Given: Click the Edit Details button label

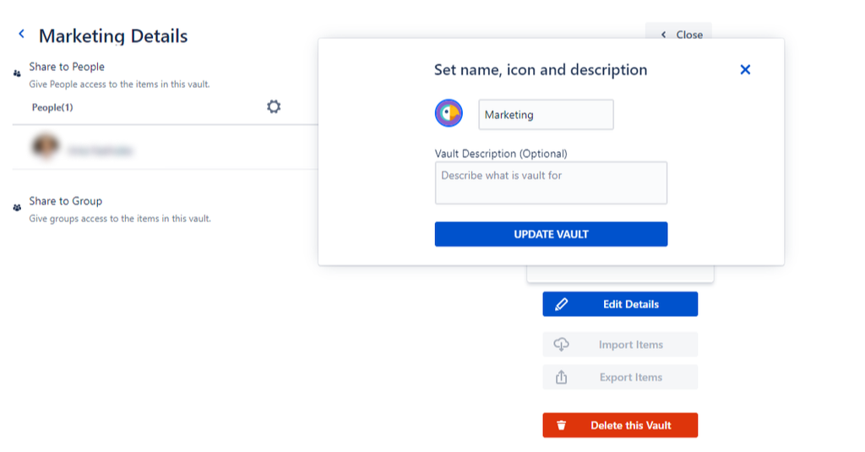Looking at the screenshot, I should (630, 304).
